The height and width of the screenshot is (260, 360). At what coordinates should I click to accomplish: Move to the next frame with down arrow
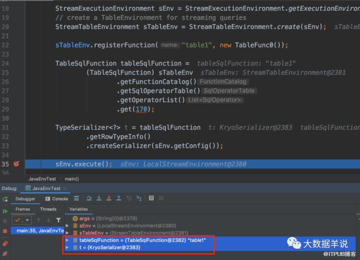pos(49,220)
